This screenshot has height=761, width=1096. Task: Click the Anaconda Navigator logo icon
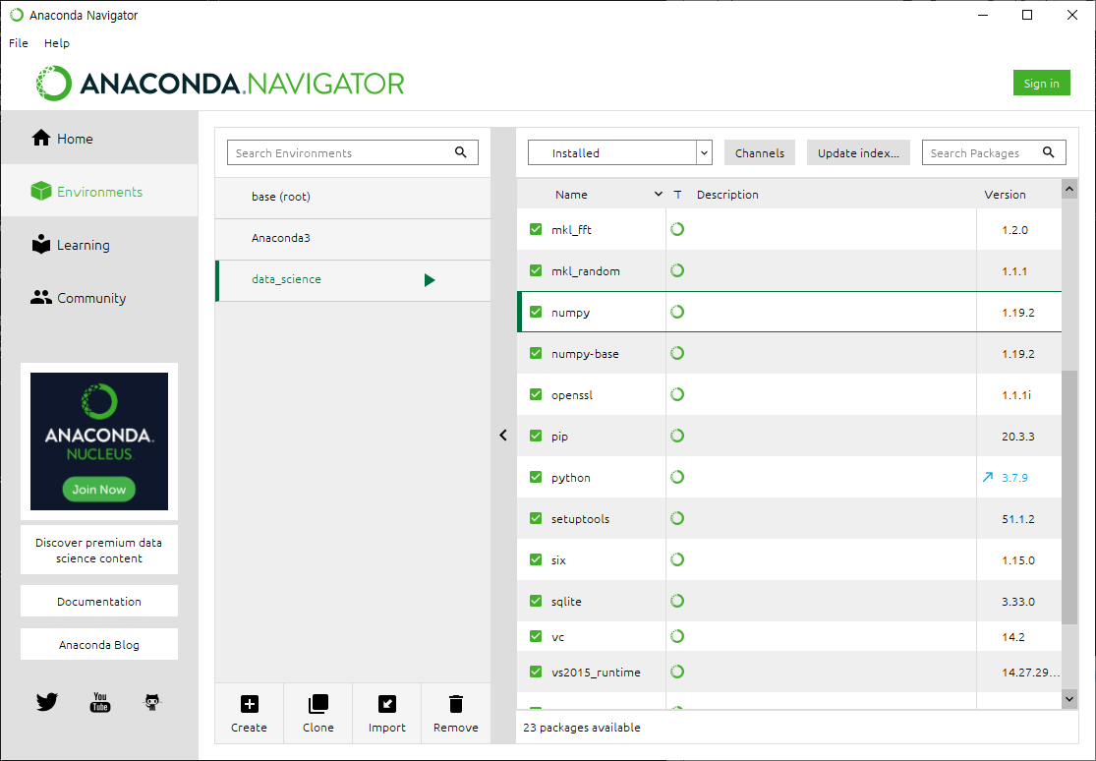(54, 84)
